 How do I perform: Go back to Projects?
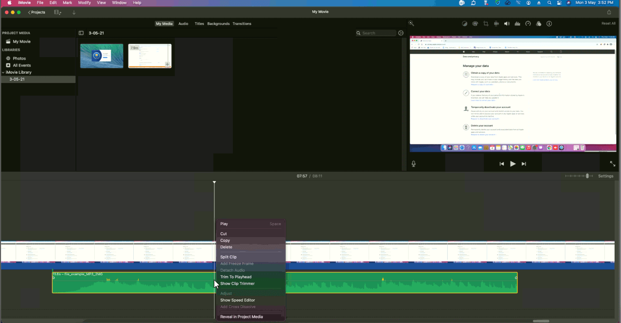click(37, 12)
